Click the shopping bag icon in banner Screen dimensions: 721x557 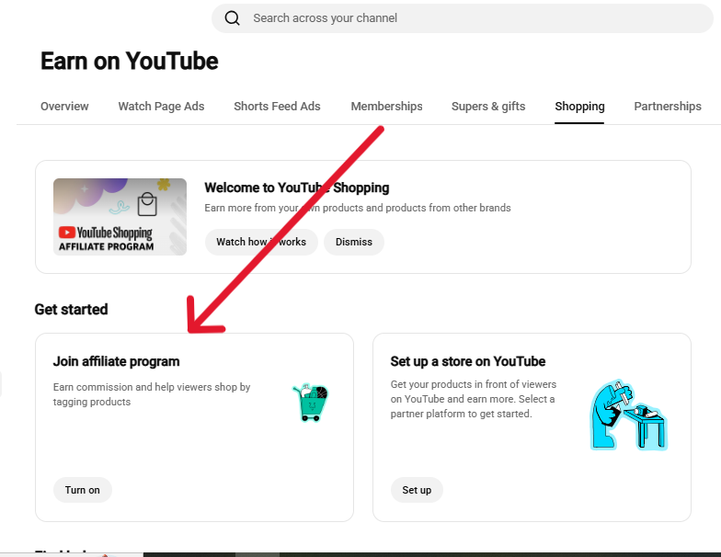coord(147,204)
